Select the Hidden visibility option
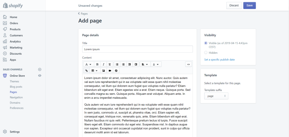This screenshot has width=289, height=137. click(206, 53)
